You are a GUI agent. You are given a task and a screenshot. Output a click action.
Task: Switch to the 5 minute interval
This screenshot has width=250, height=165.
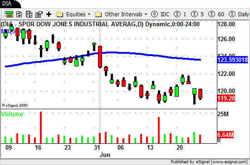(197, 14)
